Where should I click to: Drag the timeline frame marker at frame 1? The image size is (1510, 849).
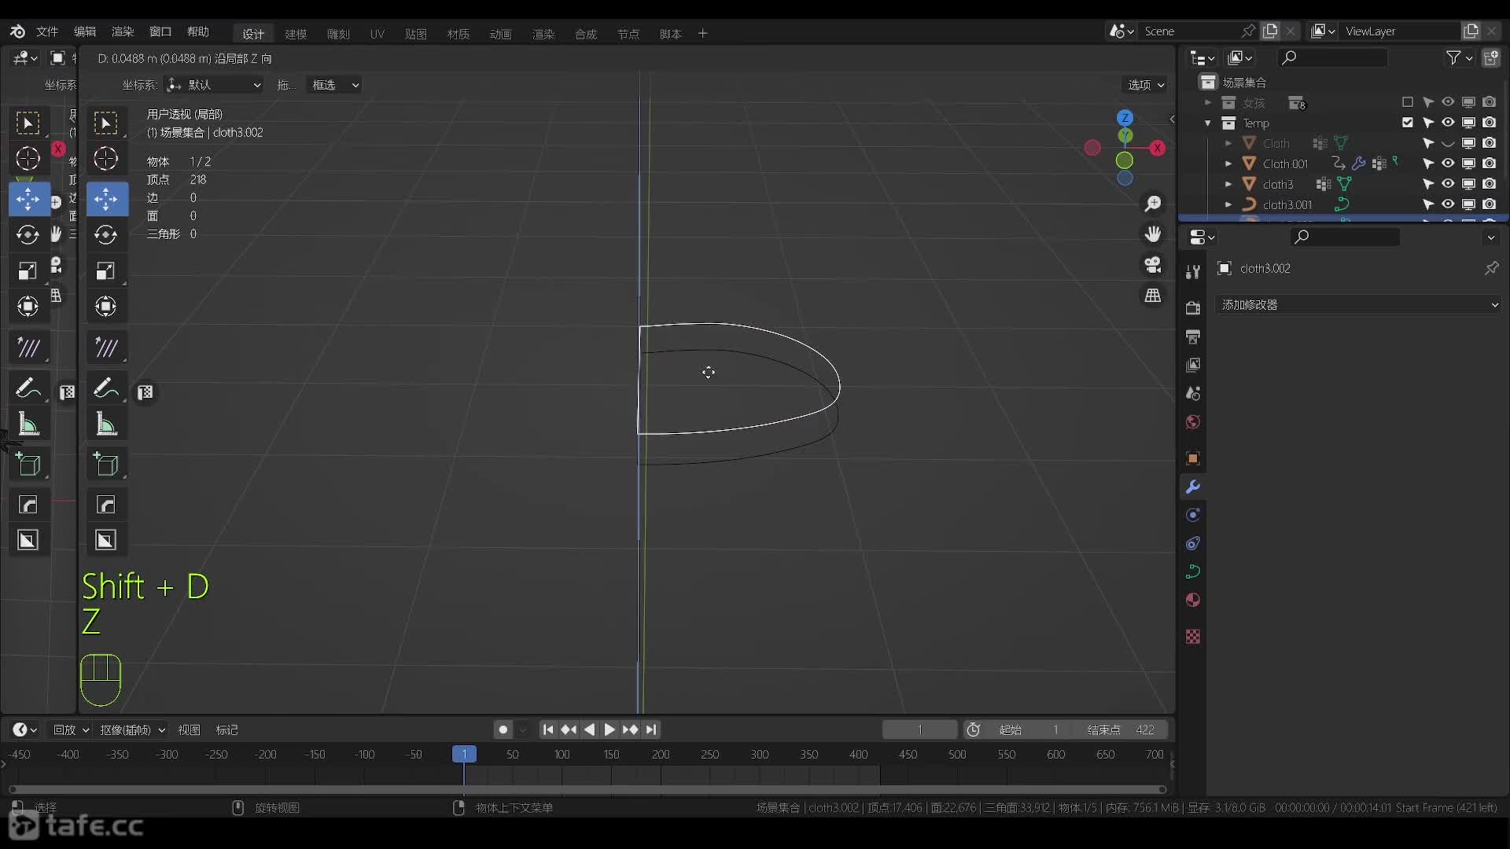point(463,754)
